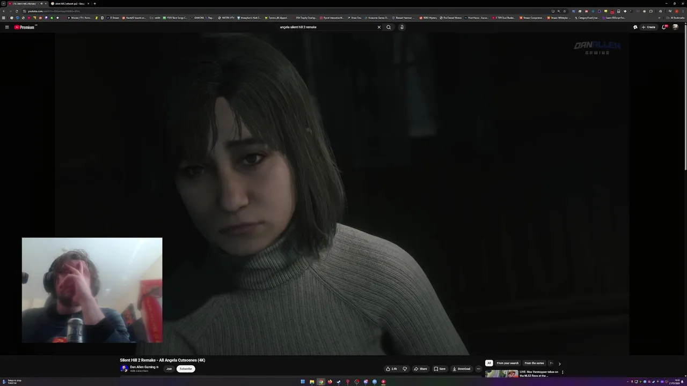Open Windows Start menu in taskbar
The height and width of the screenshot is (386, 687).
pos(303,382)
